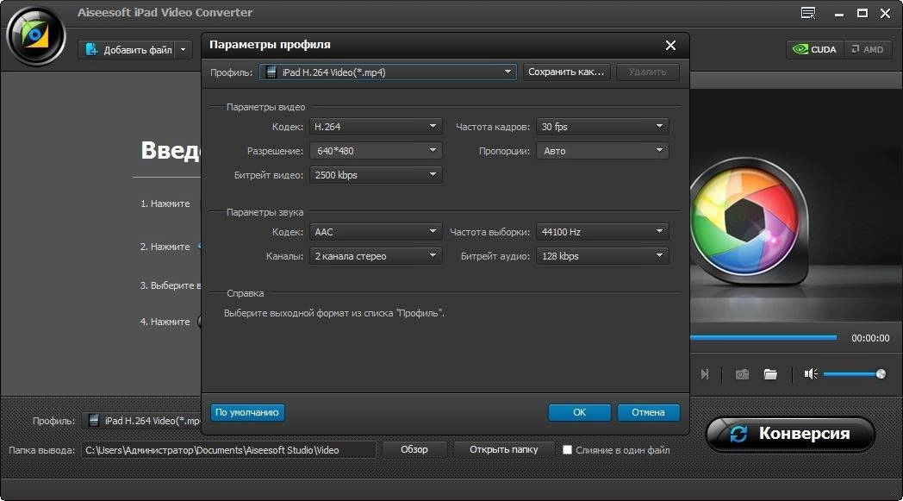Open Битрейт аудио 128 kbps dropdown
The height and width of the screenshot is (501, 903).
click(x=602, y=256)
